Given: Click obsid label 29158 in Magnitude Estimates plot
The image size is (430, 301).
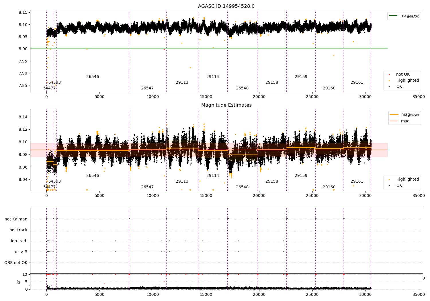Looking at the screenshot, I should [272, 181].
